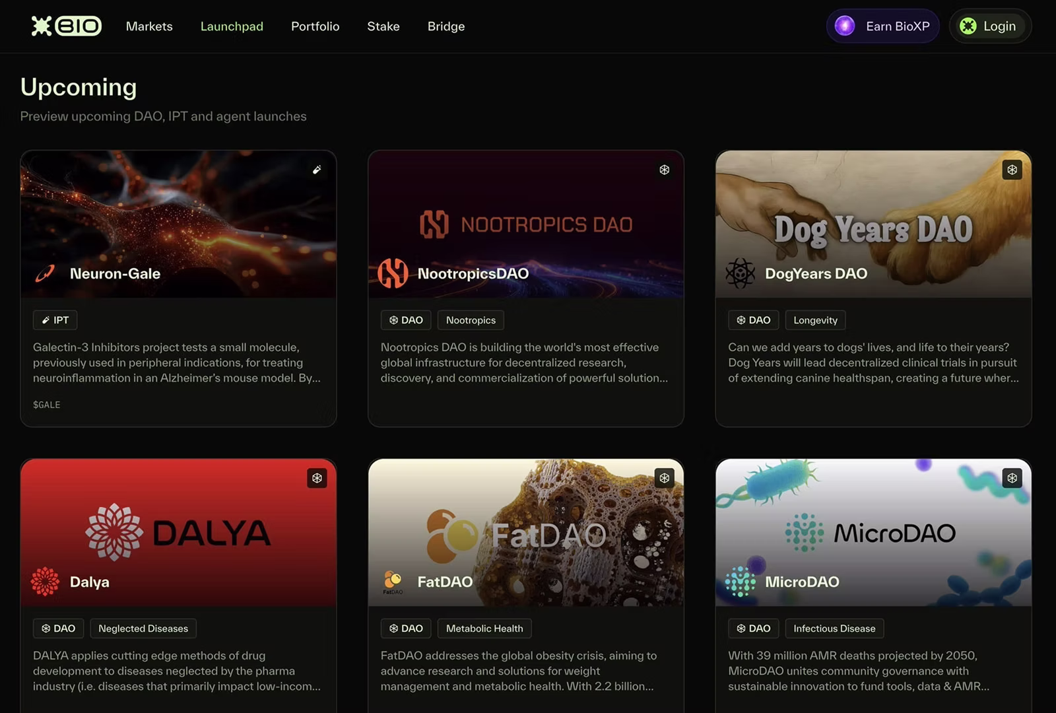Open the FatDAO card title
The width and height of the screenshot is (1056, 713).
click(445, 582)
